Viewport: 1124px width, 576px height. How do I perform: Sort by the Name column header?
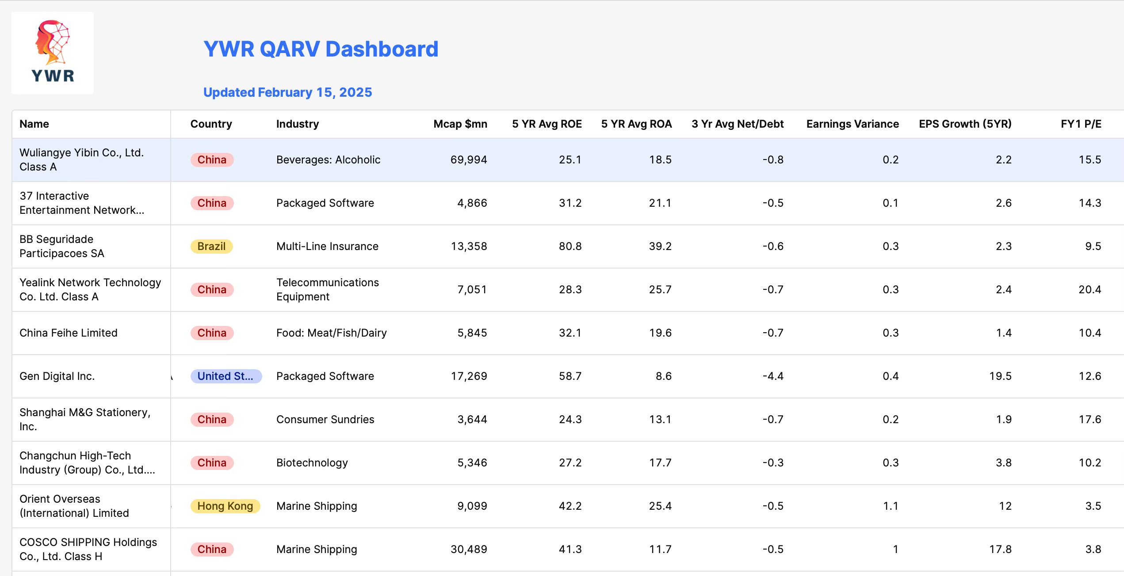[34, 124]
